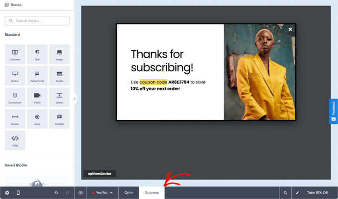The image size is (338, 199).
Task: Click the Search blocks input field
Action: pos(37,21)
